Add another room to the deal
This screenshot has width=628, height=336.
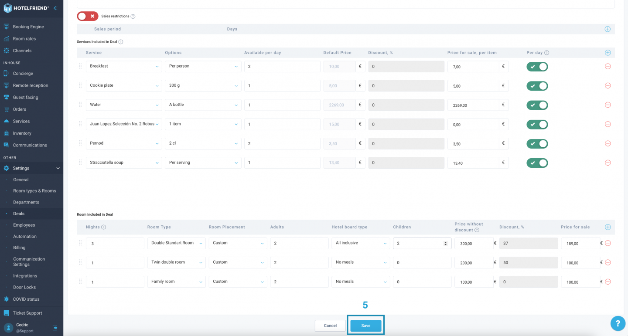click(608, 227)
